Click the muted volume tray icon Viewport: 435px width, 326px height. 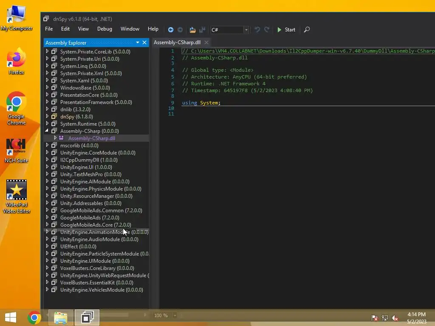tap(395, 318)
